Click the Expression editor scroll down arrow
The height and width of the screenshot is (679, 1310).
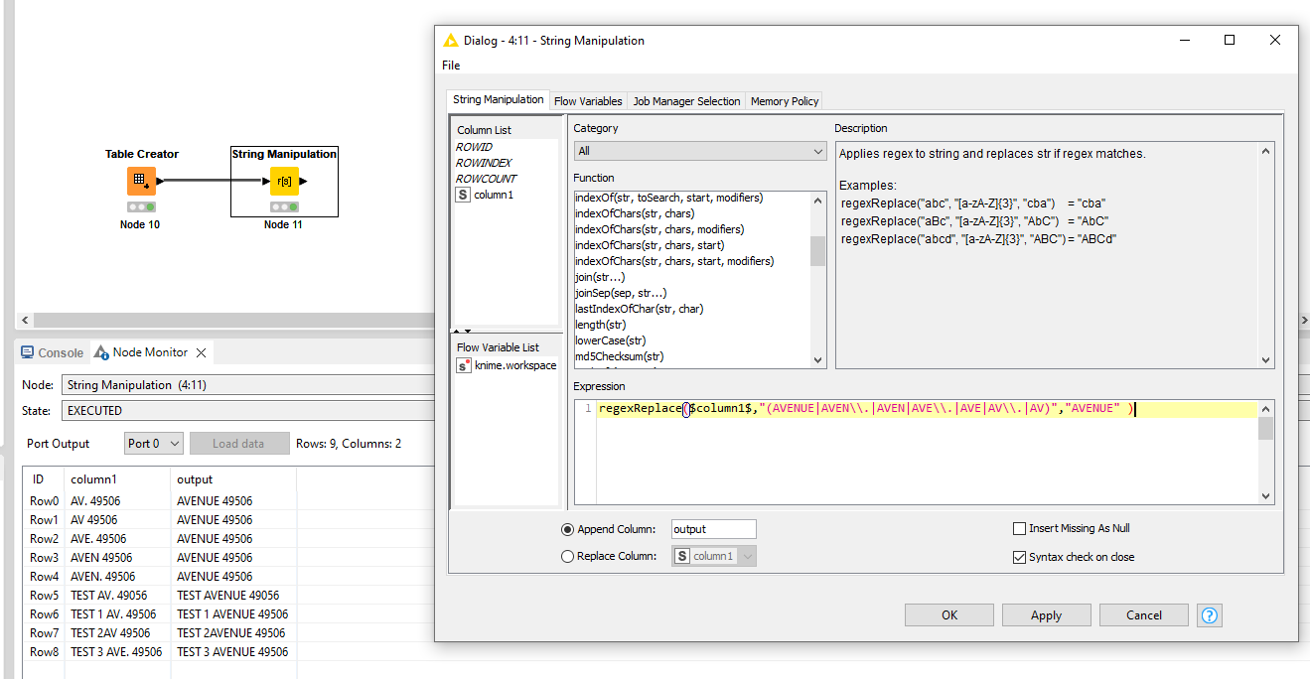click(x=1265, y=496)
